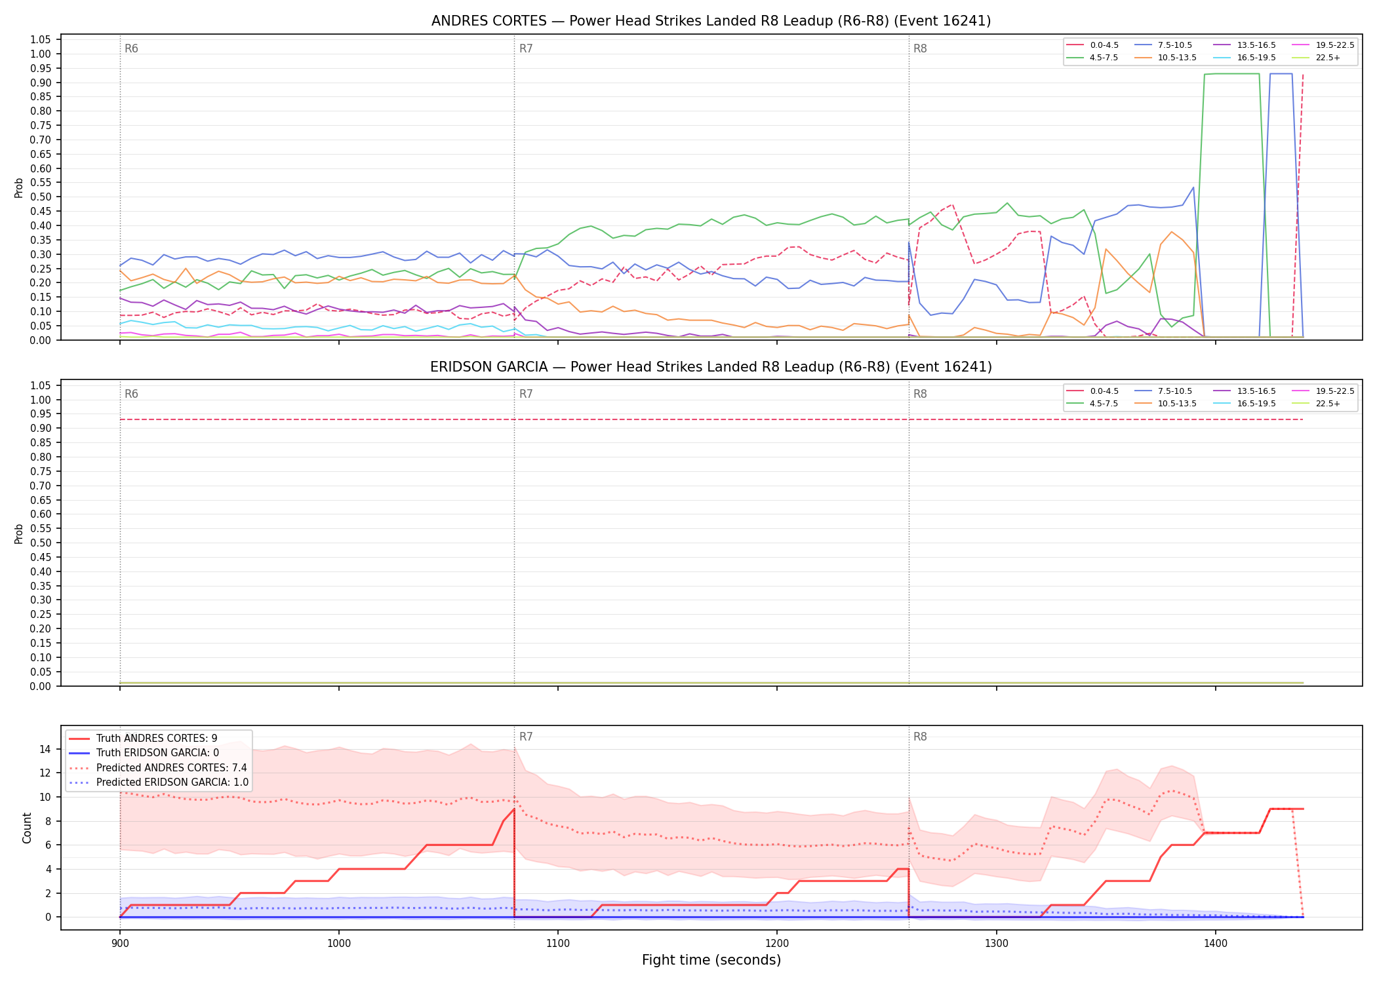The width and height of the screenshot is (1377, 983).
Task: Select the 0.0-4.5 legend label in the ANDRES CORTES chart
Action: tap(1104, 45)
